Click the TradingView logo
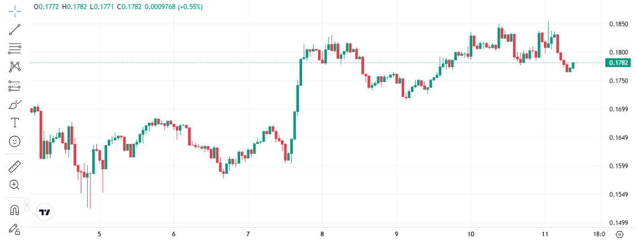Image resolution: width=638 pixels, height=242 pixels. click(45, 212)
